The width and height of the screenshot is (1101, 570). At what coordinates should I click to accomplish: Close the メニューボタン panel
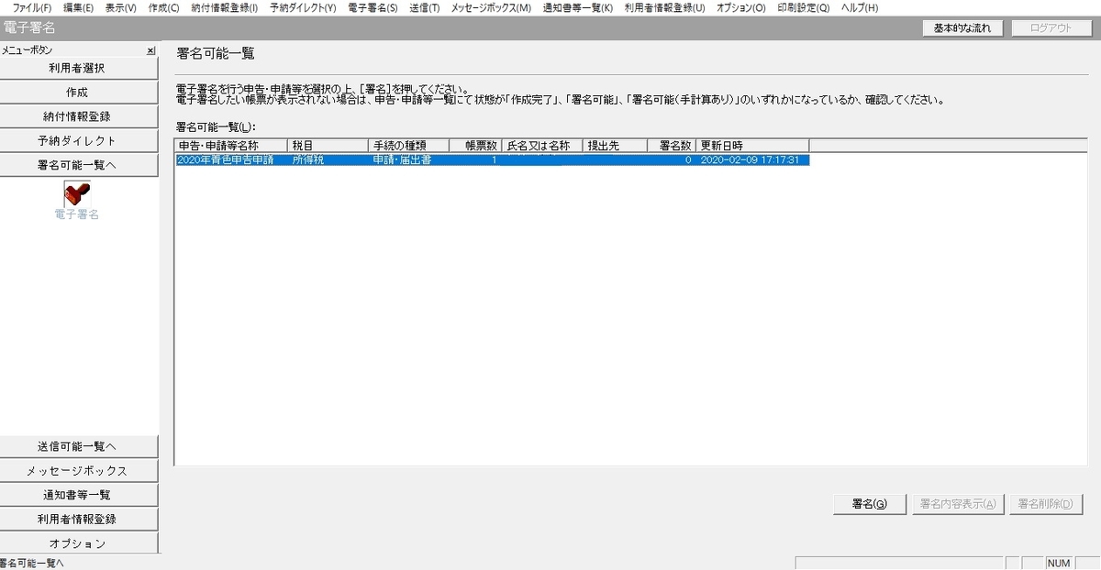pos(151,50)
